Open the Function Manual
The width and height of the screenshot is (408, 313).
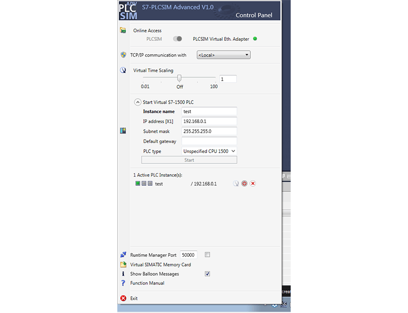(x=147, y=283)
